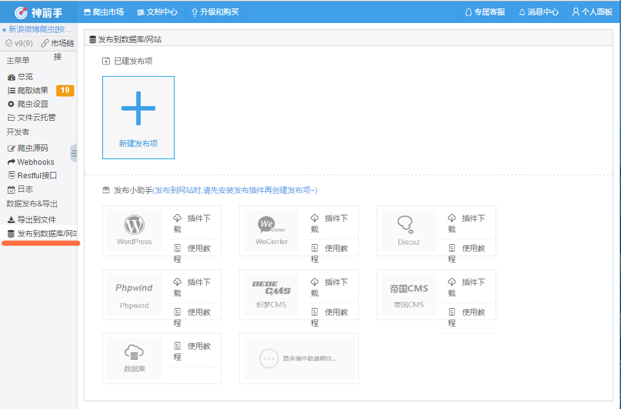Screen dimensions: 621x409
Task: Click the 神箭手 logo in header
Action: click(x=38, y=12)
